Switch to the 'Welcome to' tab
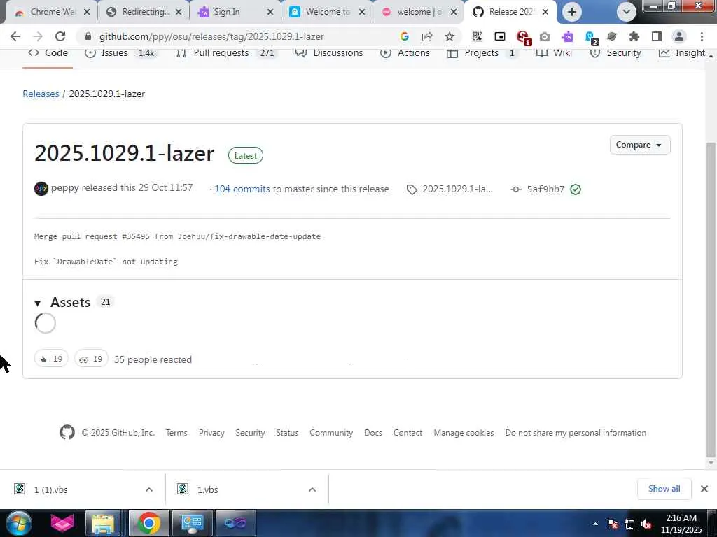The height and width of the screenshot is (537, 717). [x=328, y=12]
